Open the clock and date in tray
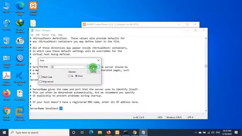This screenshot has height=136, width=242. [x=227, y=133]
